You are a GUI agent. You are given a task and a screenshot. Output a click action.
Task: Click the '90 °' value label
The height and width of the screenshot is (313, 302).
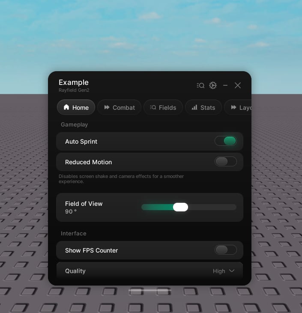pos(71,211)
